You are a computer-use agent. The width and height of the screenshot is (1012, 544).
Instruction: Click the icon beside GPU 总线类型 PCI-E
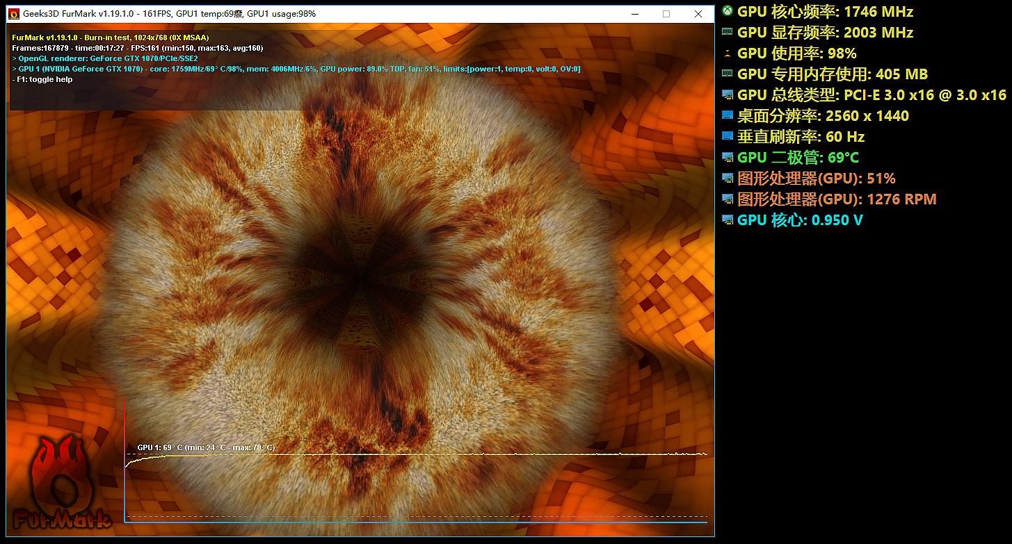click(x=728, y=94)
